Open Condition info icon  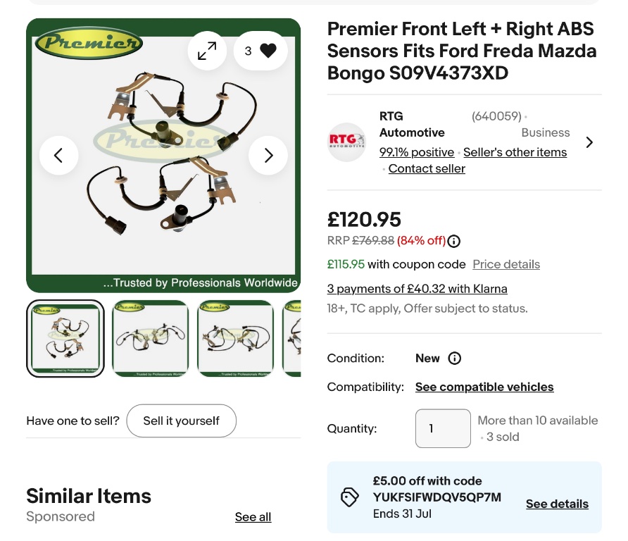455,359
